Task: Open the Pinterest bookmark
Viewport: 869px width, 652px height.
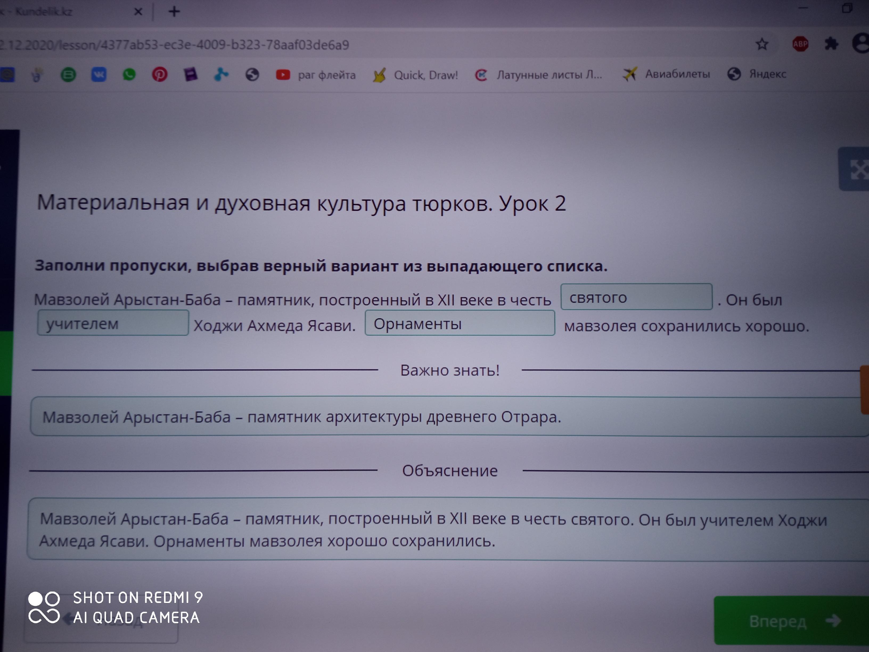Action: coord(160,74)
